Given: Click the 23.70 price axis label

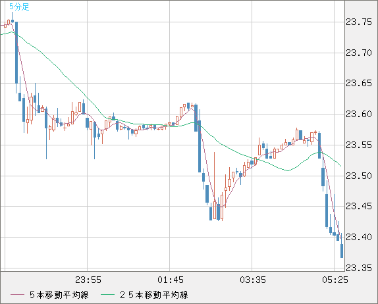Looking at the screenshot, I should point(359,53).
